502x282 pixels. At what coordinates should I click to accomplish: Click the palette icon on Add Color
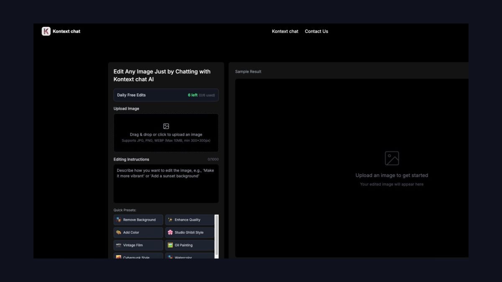point(119,232)
